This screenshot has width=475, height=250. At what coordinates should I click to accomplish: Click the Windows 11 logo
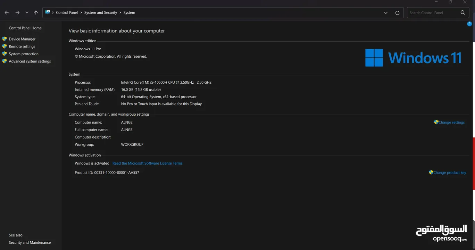coord(413,58)
